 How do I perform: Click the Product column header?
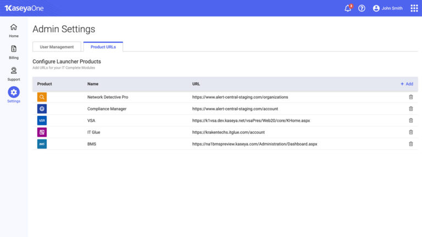coord(45,84)
